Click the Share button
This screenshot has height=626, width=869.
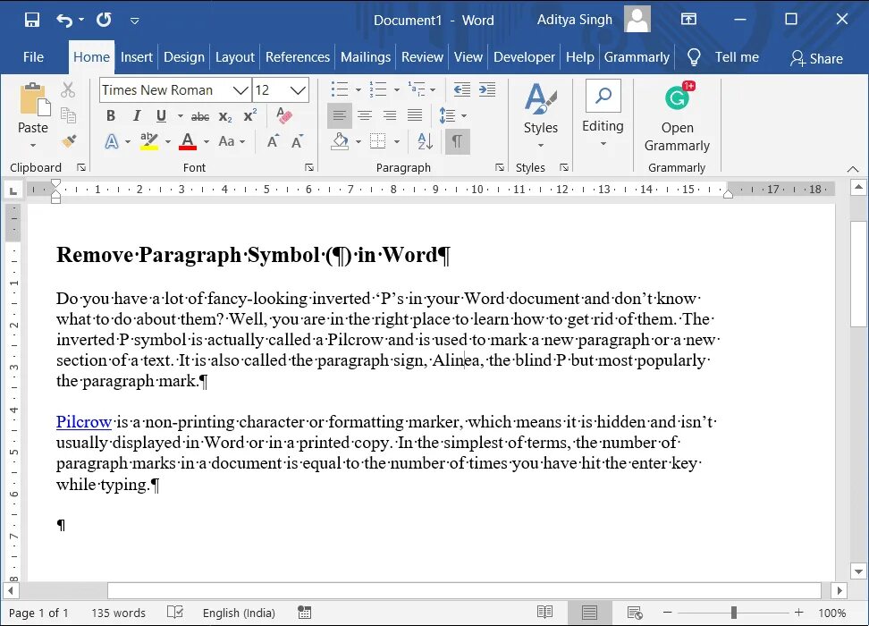point(816,58)
